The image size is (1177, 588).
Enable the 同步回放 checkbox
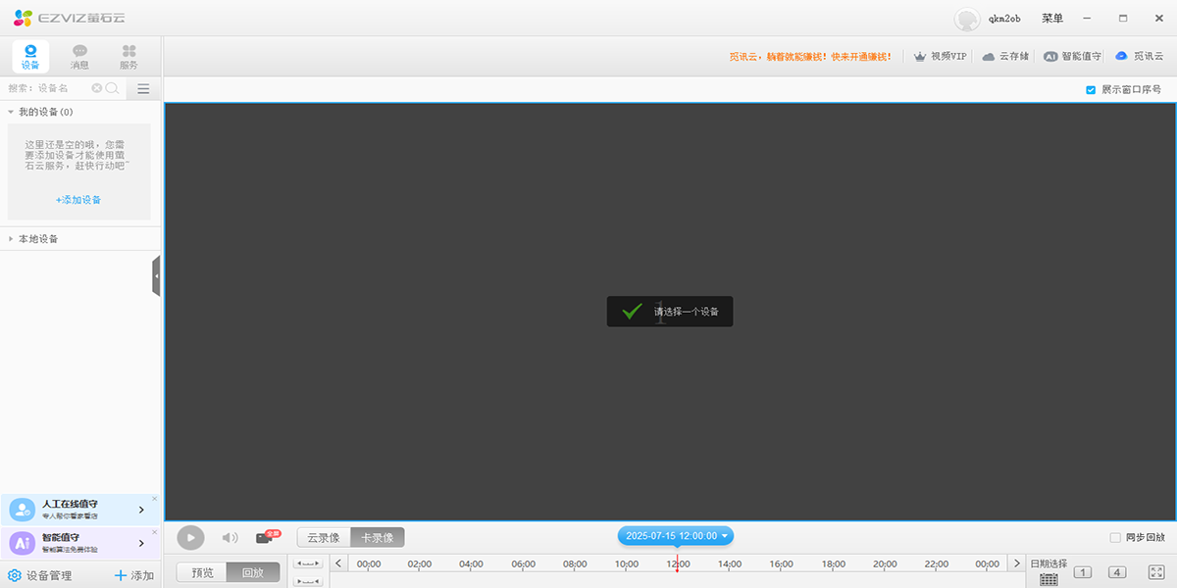1116,536
